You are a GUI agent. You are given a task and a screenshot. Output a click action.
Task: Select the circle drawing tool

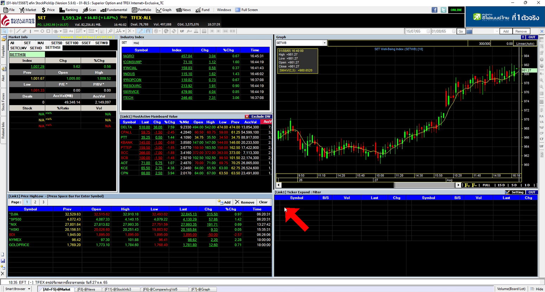click(43, 31)
